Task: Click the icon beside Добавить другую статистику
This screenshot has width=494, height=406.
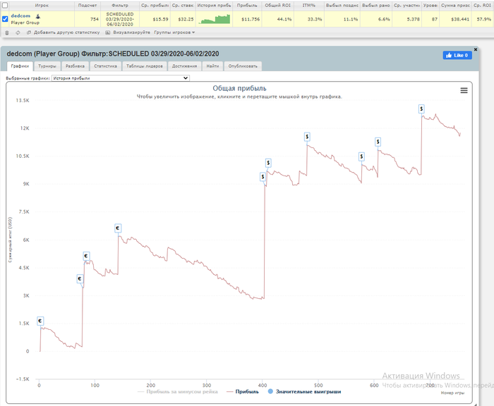Action: (x=29, y=32)
